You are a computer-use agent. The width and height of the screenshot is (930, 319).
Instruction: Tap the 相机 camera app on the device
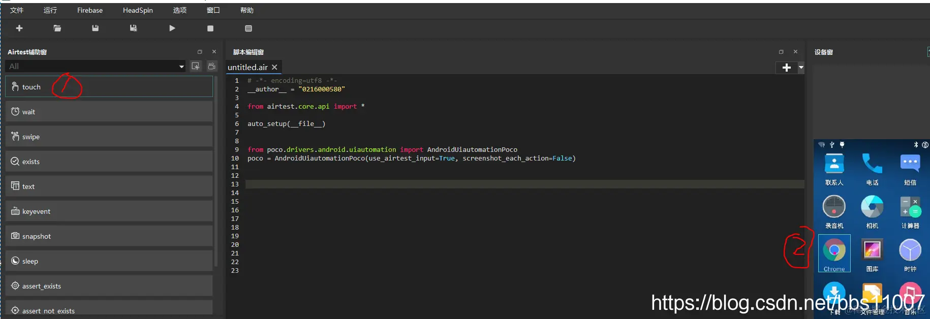[x=872, y=212]
